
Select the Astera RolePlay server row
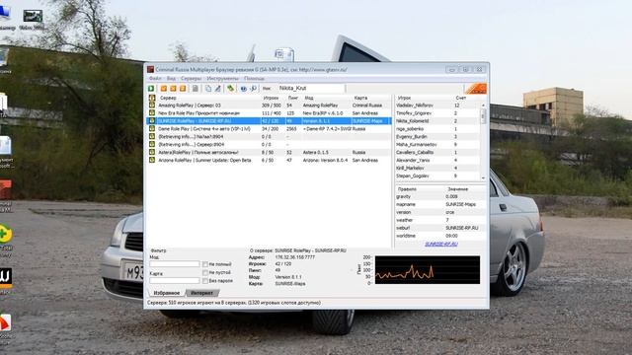point(270,152)
